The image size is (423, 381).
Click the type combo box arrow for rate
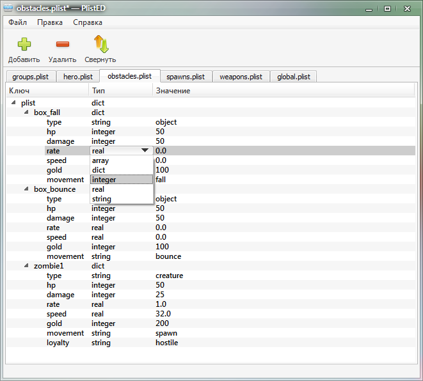point(145,151)
